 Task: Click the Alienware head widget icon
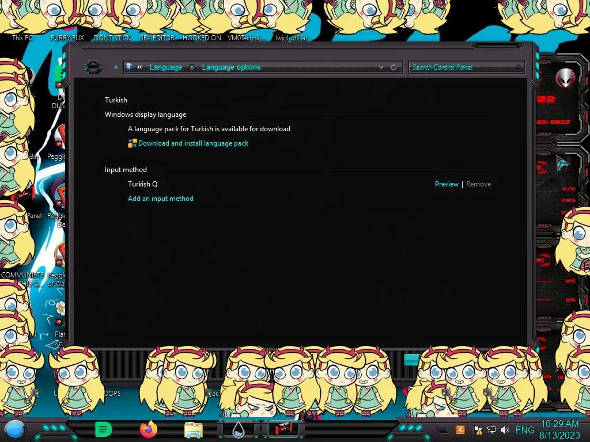click(565, 78)
